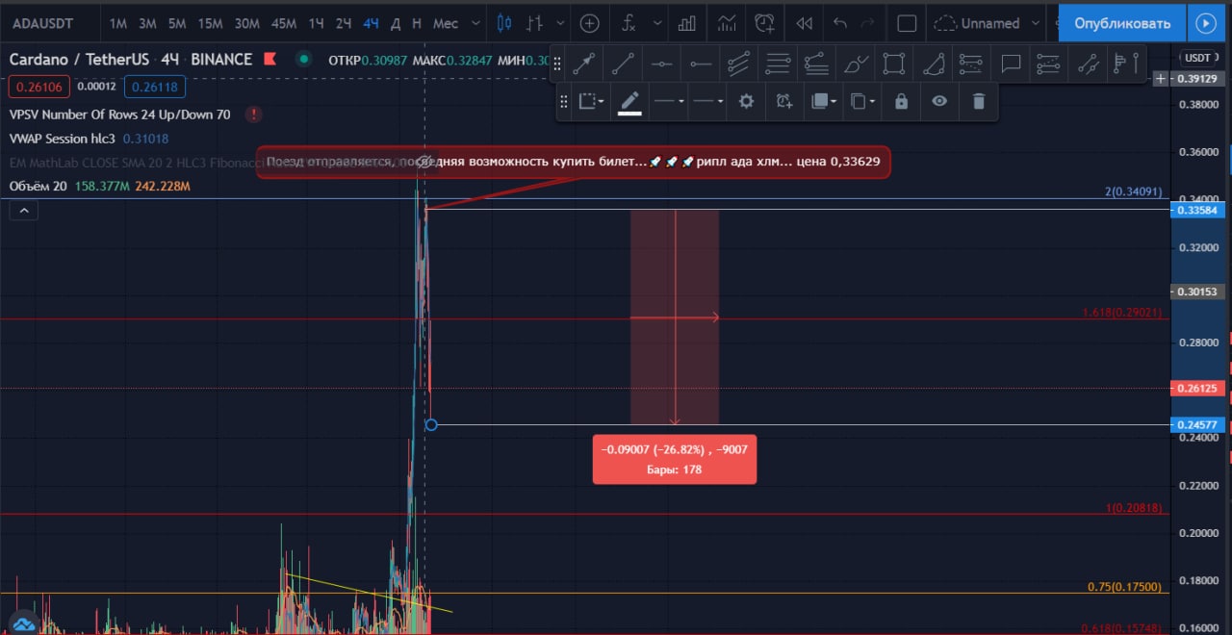
Task: Open indicator templates icon
Action: click(x=729, y=23)
